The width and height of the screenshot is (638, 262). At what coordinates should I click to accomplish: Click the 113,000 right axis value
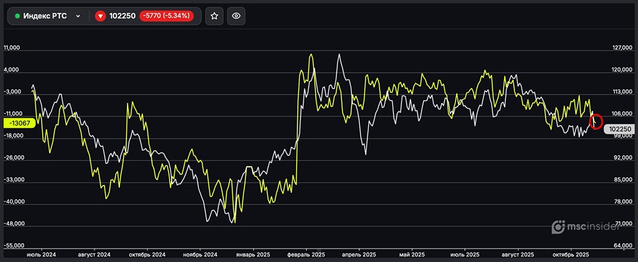click(x=623, y=92)
